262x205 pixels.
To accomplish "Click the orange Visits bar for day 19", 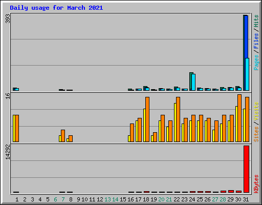I will pos(155,137).
